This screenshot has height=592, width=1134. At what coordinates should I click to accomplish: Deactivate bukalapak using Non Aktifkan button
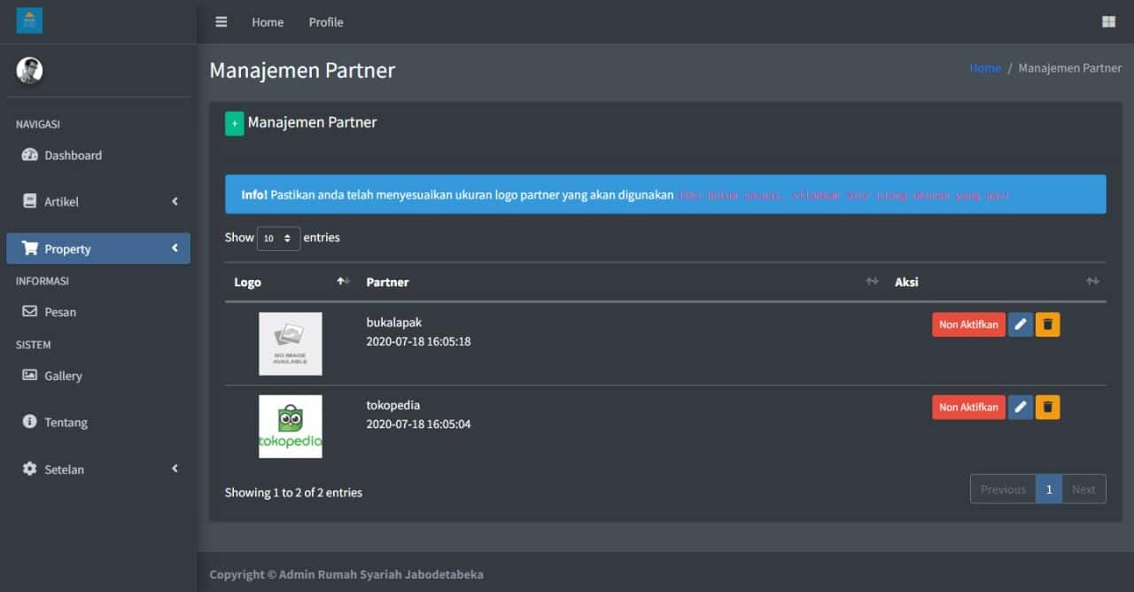(x=967, y=325)
